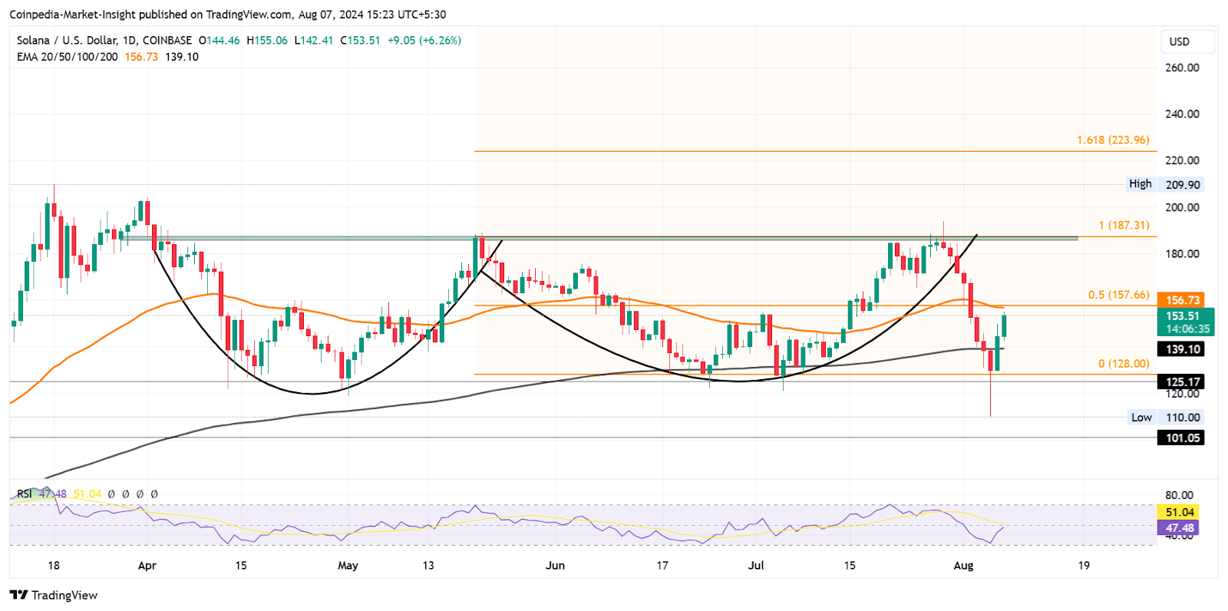Click the 125.17 horizontal line price tag
The height and width of the screenshot is (611, 1228).
pyautogui.click(x=1182, y=381)
